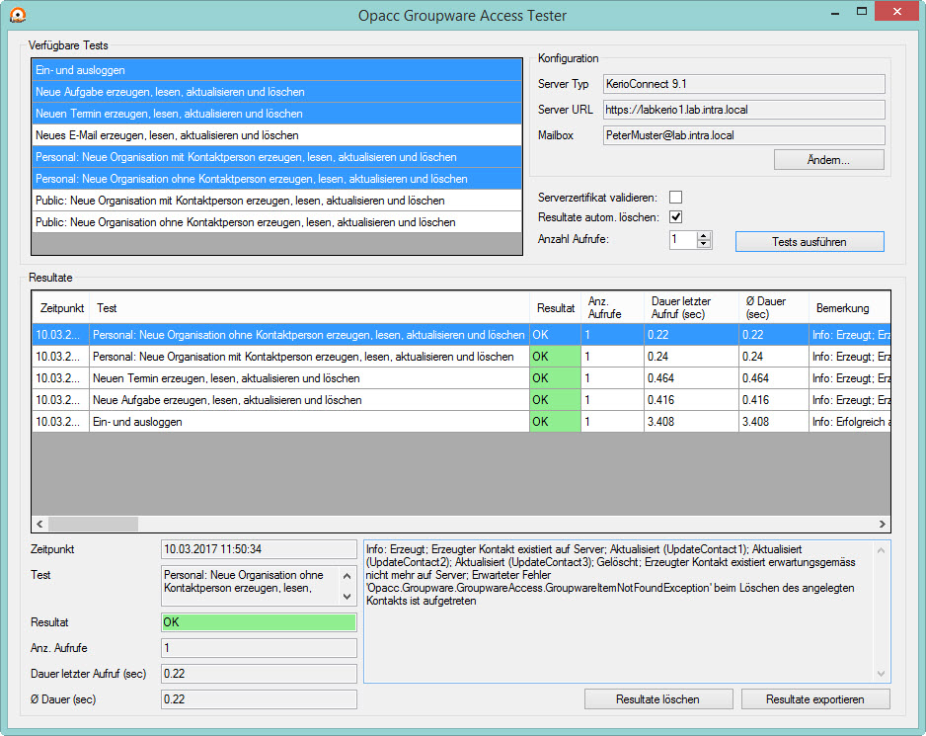Click the Anz. Aufrufe column header
This screenshot has height=736, width=926.
[612, 308]
